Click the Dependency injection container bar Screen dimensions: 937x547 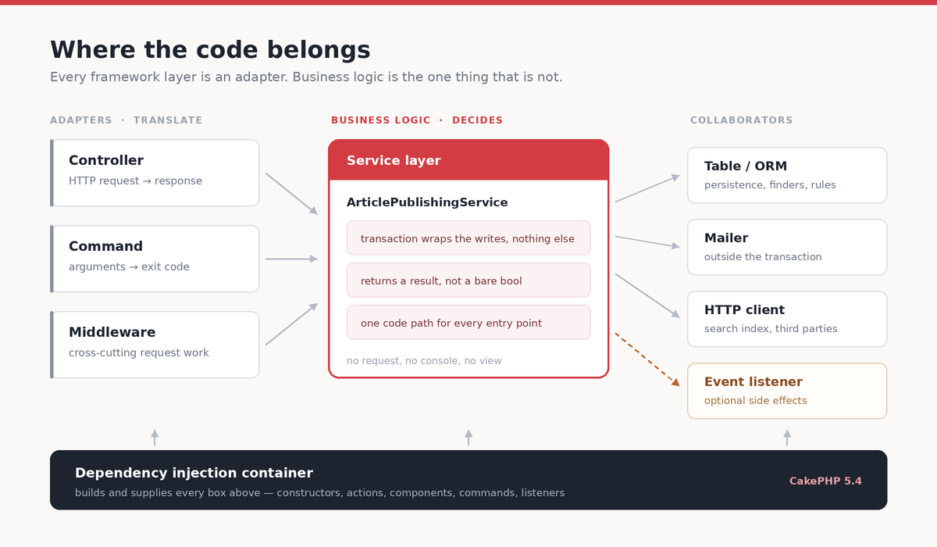[468, 480]
